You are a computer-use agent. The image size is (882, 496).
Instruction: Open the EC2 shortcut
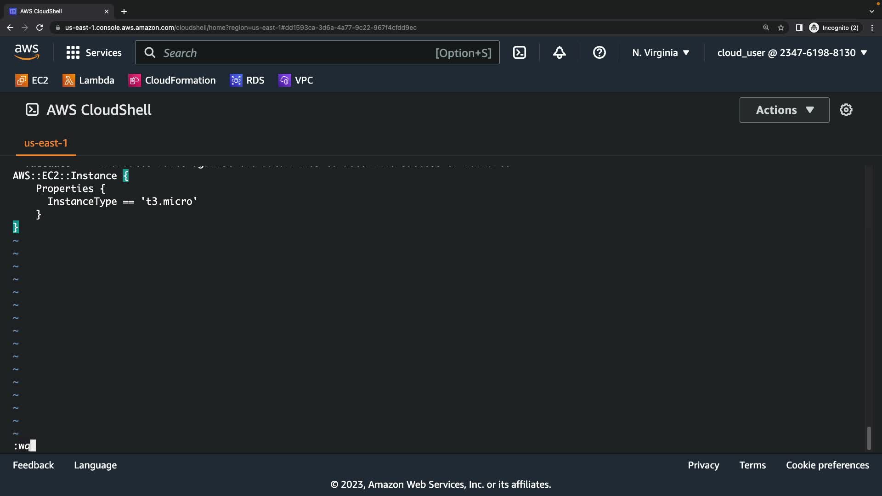[x=32, y=80]
